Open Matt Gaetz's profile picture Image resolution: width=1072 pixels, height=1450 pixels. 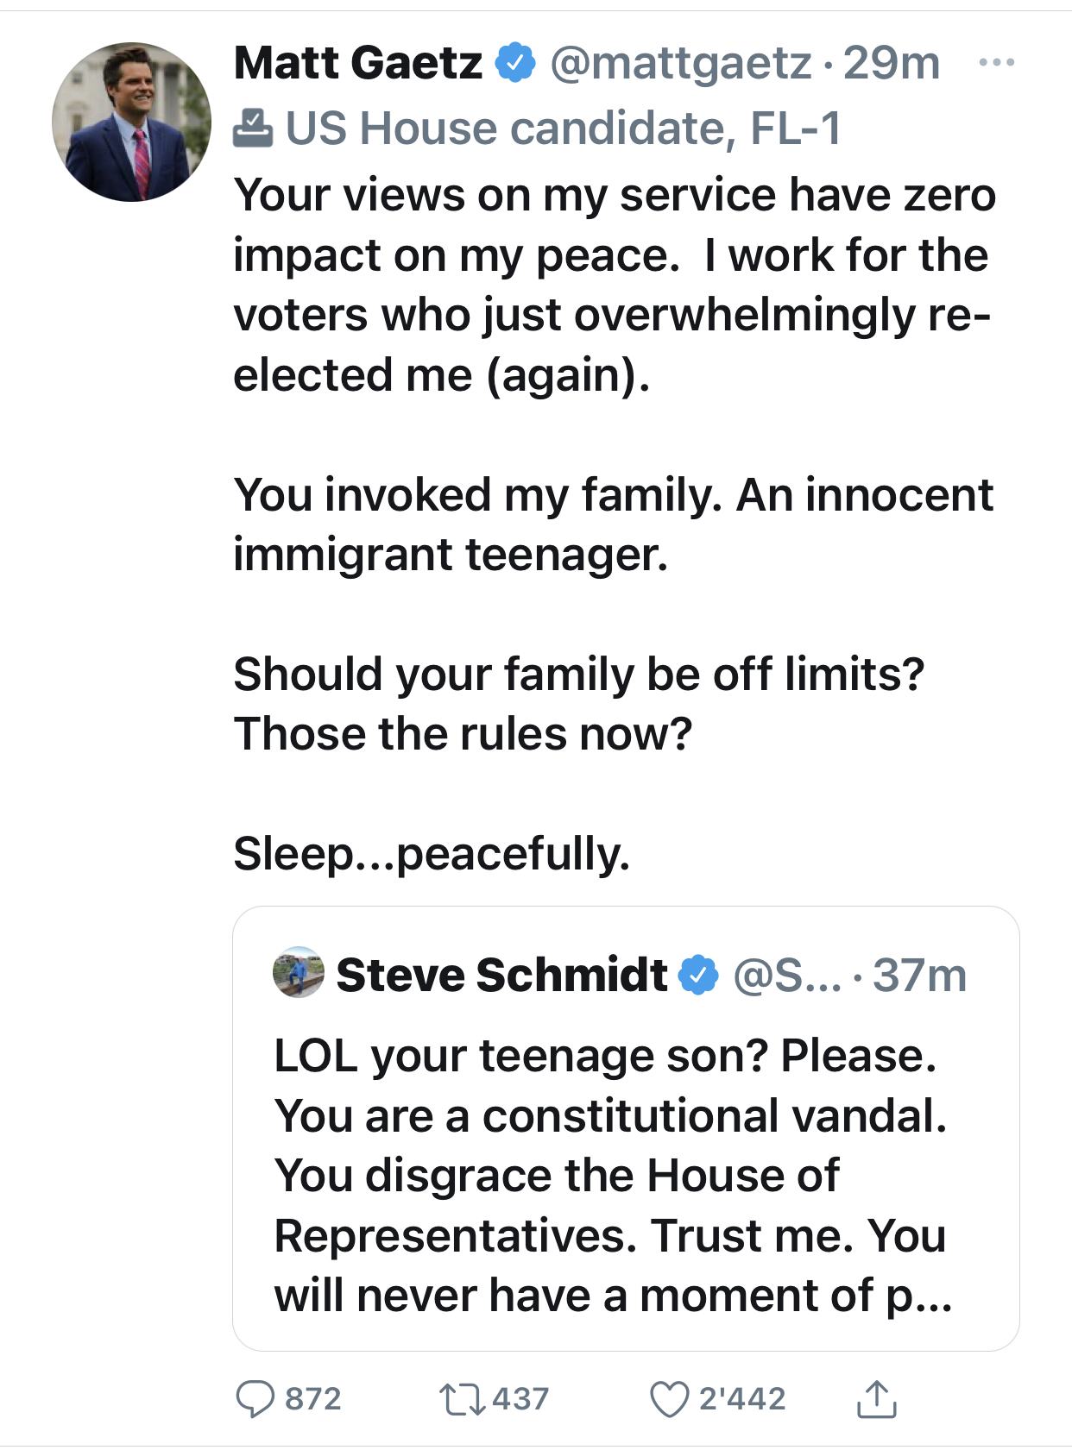coord(132,122)
